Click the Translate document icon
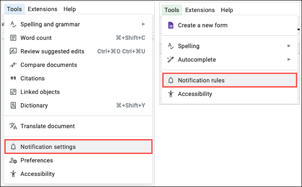 [x=13, y=126]
